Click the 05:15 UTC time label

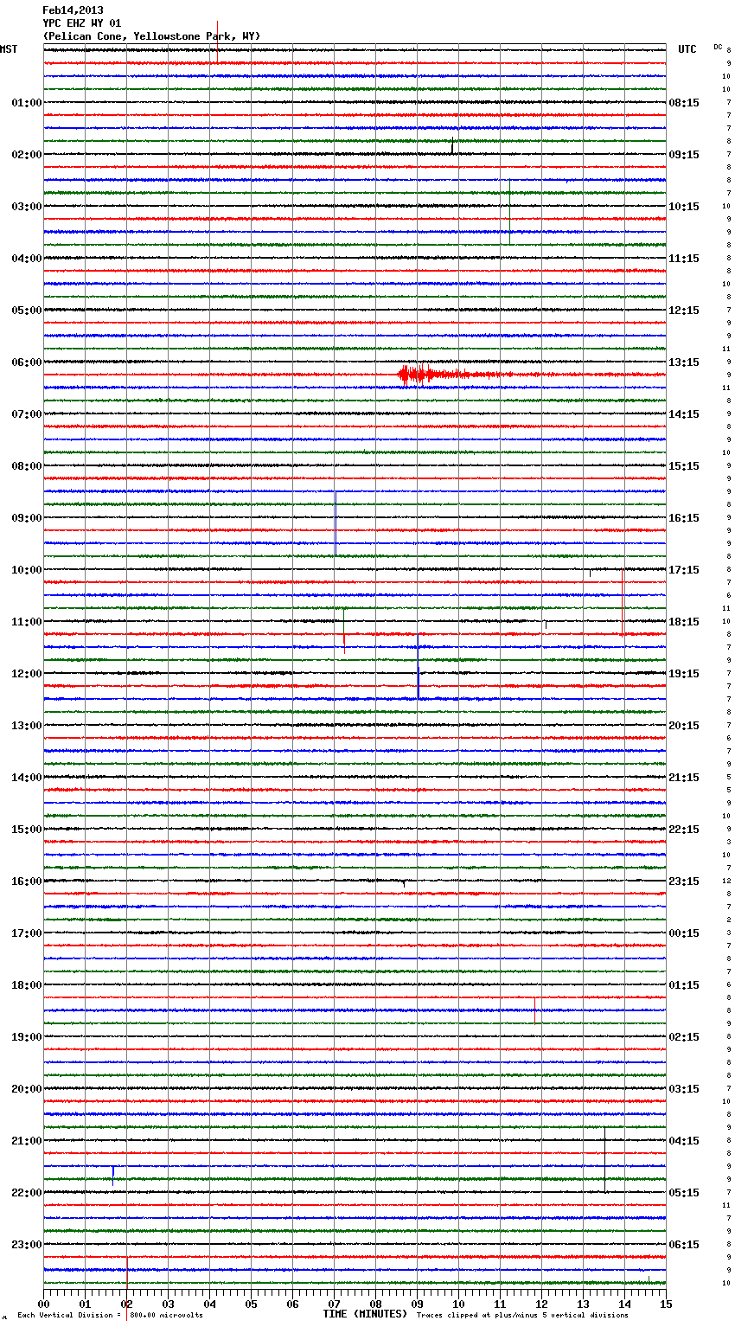coord(684,1193)
